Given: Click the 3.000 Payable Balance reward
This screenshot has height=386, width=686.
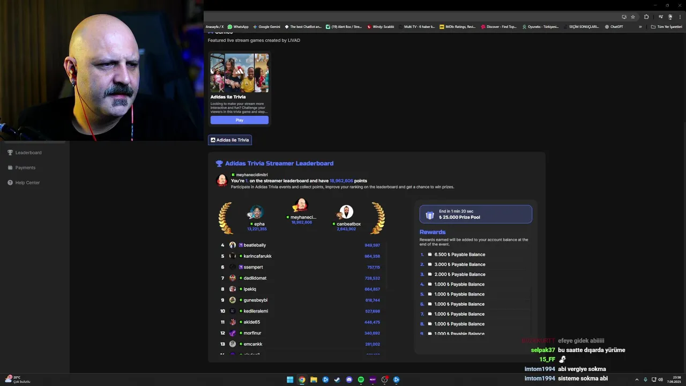Looking at the screenshot, I should click(x=459, y=264).
